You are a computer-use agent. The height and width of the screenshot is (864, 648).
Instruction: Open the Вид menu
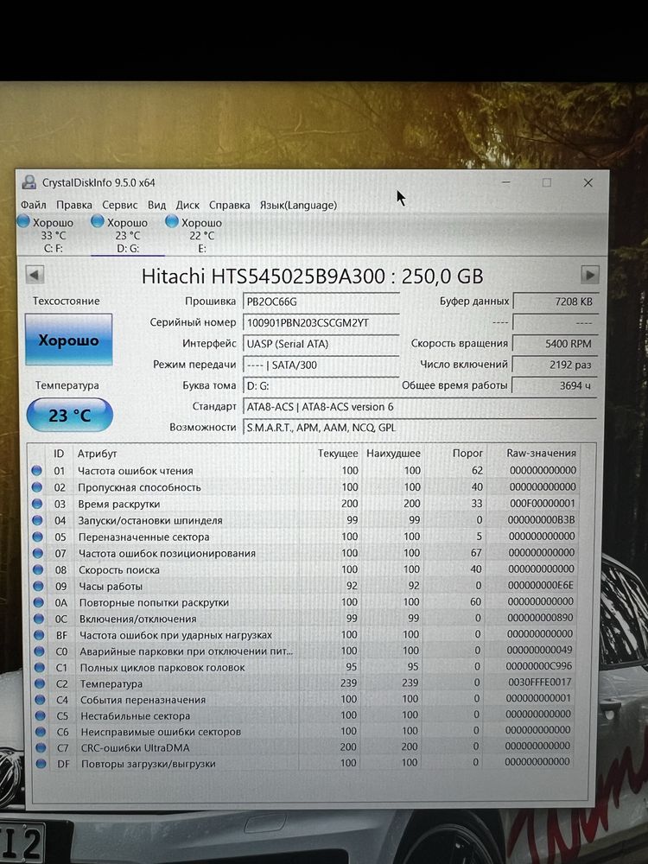[x=156, y=205]
